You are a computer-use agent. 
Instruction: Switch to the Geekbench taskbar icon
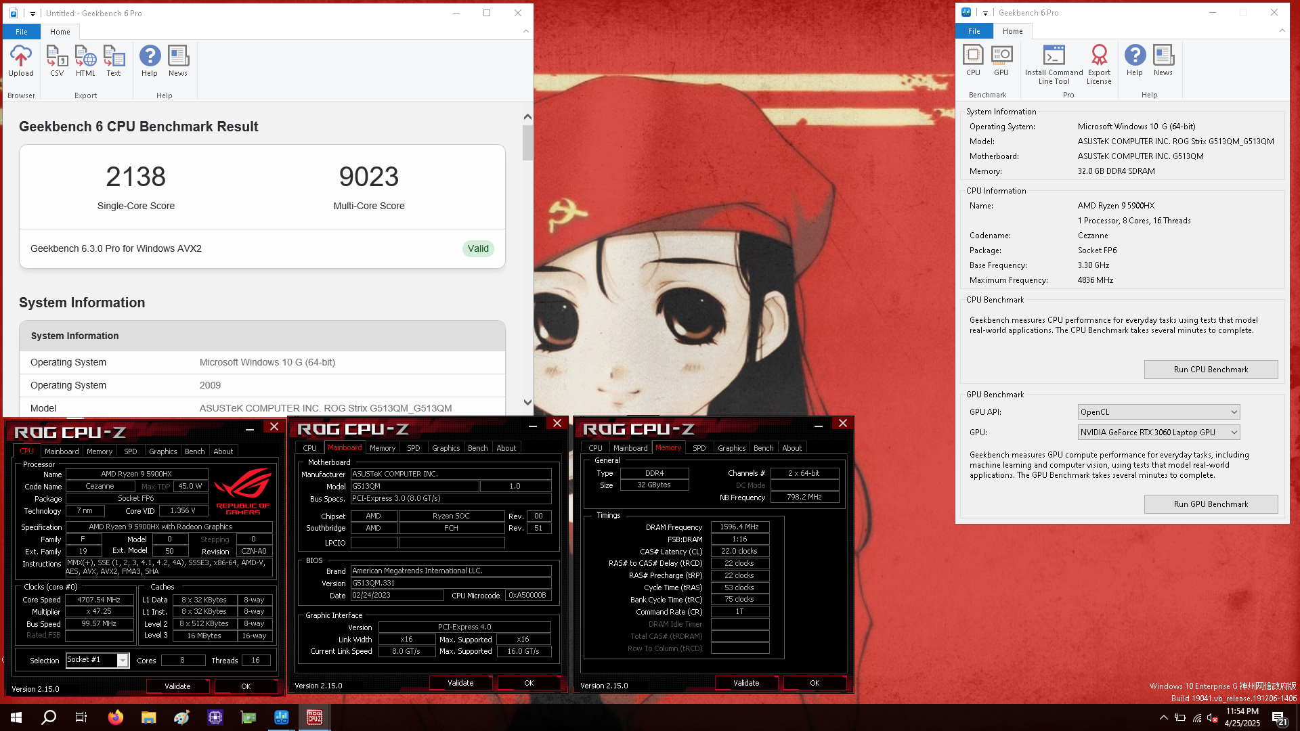tap(282, 717)
